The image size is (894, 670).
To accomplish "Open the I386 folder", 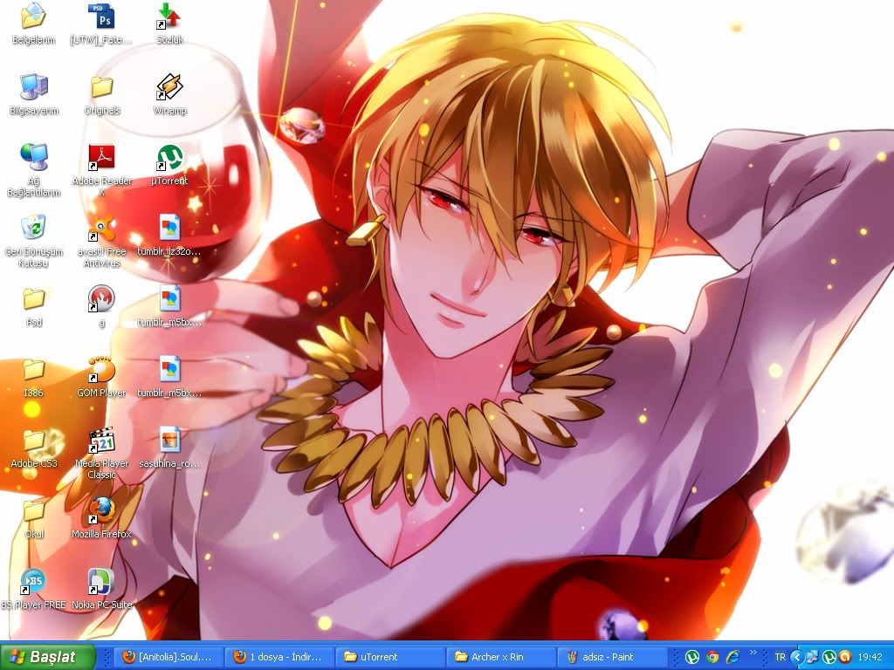I will pos(34,377).
